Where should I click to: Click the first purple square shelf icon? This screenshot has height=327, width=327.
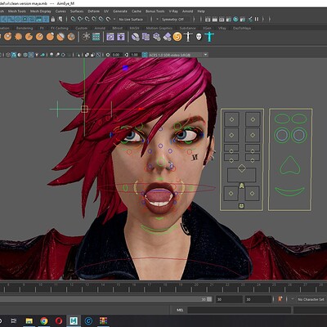[110, 37]
